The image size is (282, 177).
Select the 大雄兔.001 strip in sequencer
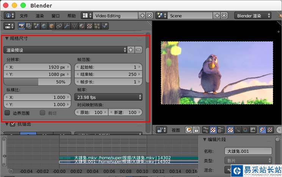point(128,162)
